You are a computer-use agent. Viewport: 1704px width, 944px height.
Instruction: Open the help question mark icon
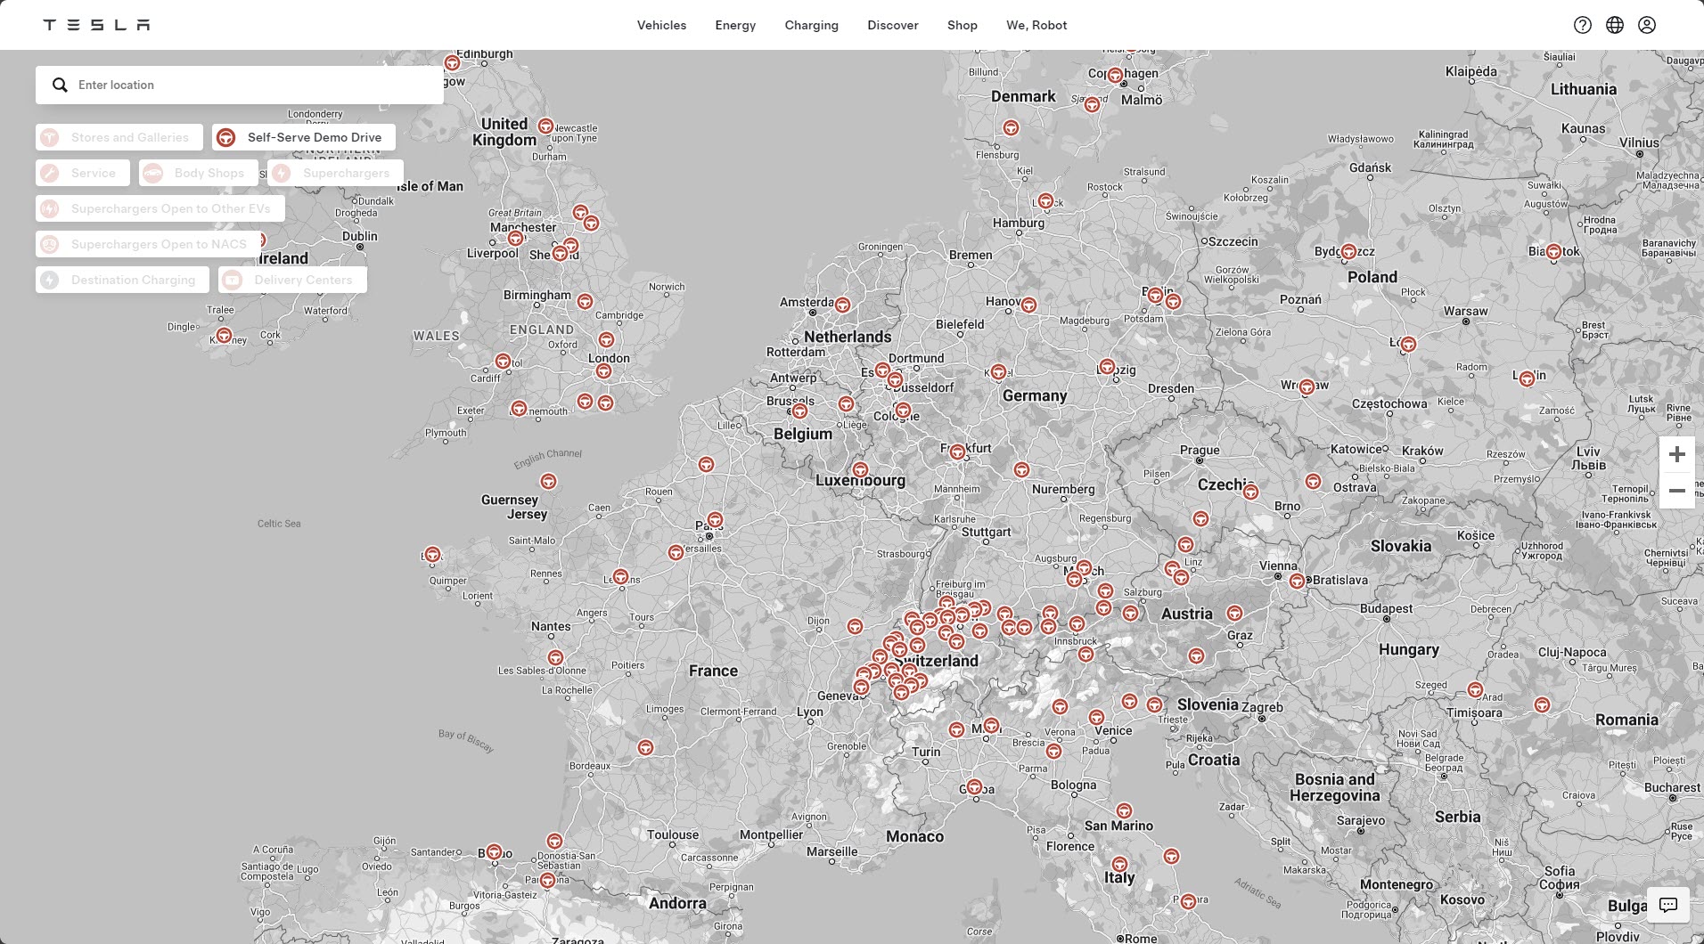click(x=1582, y=25)
